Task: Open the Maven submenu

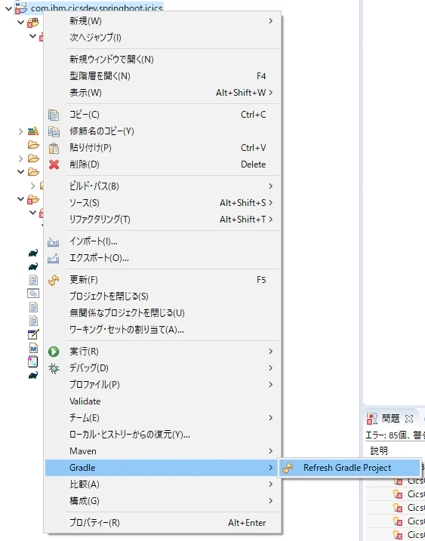Action: tap(162, 451)
